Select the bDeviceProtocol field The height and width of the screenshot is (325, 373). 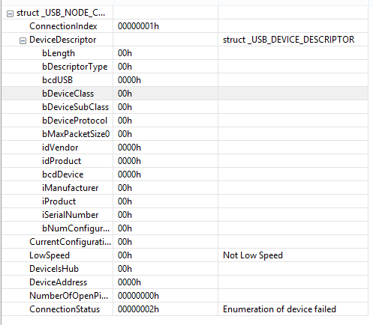pos(185,121)
